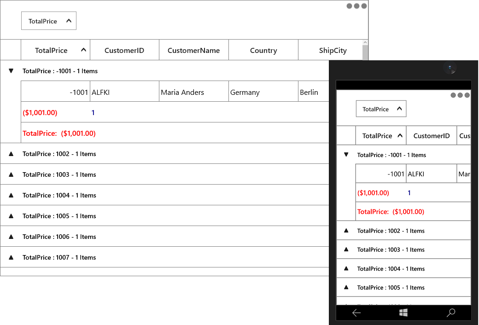Screen dimensions: 479x325
Task: Expand the desktop TotalPrice : 1007 group
Action: 11,257
